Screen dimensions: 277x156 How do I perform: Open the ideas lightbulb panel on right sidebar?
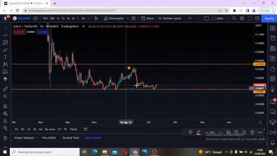273,89
